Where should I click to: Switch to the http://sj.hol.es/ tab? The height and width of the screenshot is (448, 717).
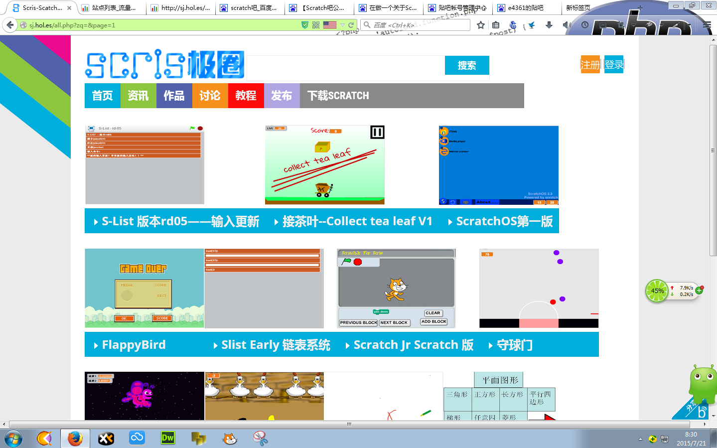tap(182, 7)
